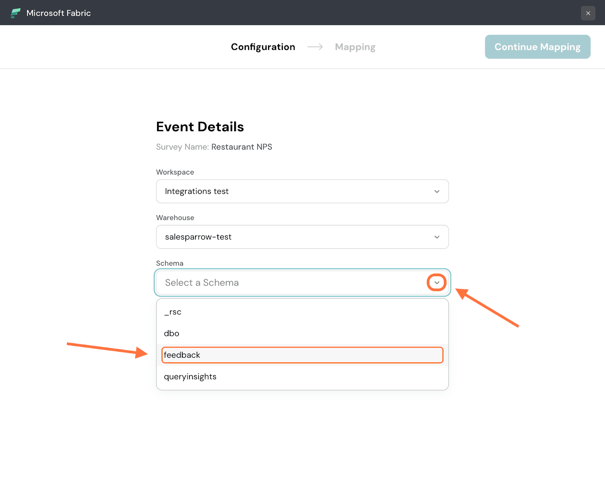Click the Select a Schema field

coord(291,283)
